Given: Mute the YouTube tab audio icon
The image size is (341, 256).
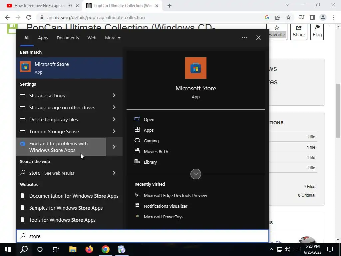Looking at the screenshot, I should (70, 6).
